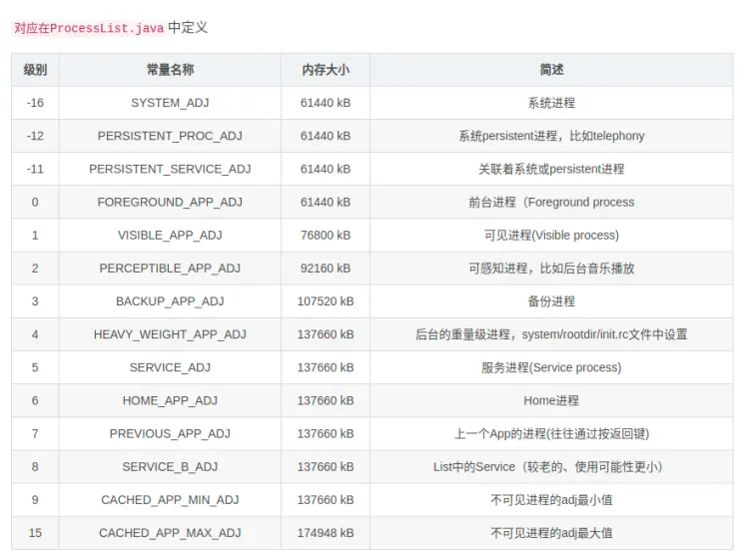Click the 可见进程(Visible process) description
748x560 pixels.
[x=551, y=236]
